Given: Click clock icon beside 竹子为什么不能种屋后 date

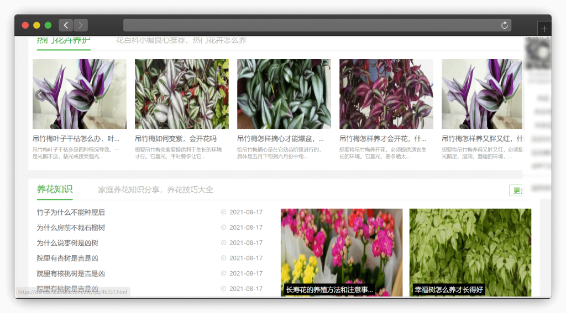Looking at the screenshot, I should click(x=223, y=212).
